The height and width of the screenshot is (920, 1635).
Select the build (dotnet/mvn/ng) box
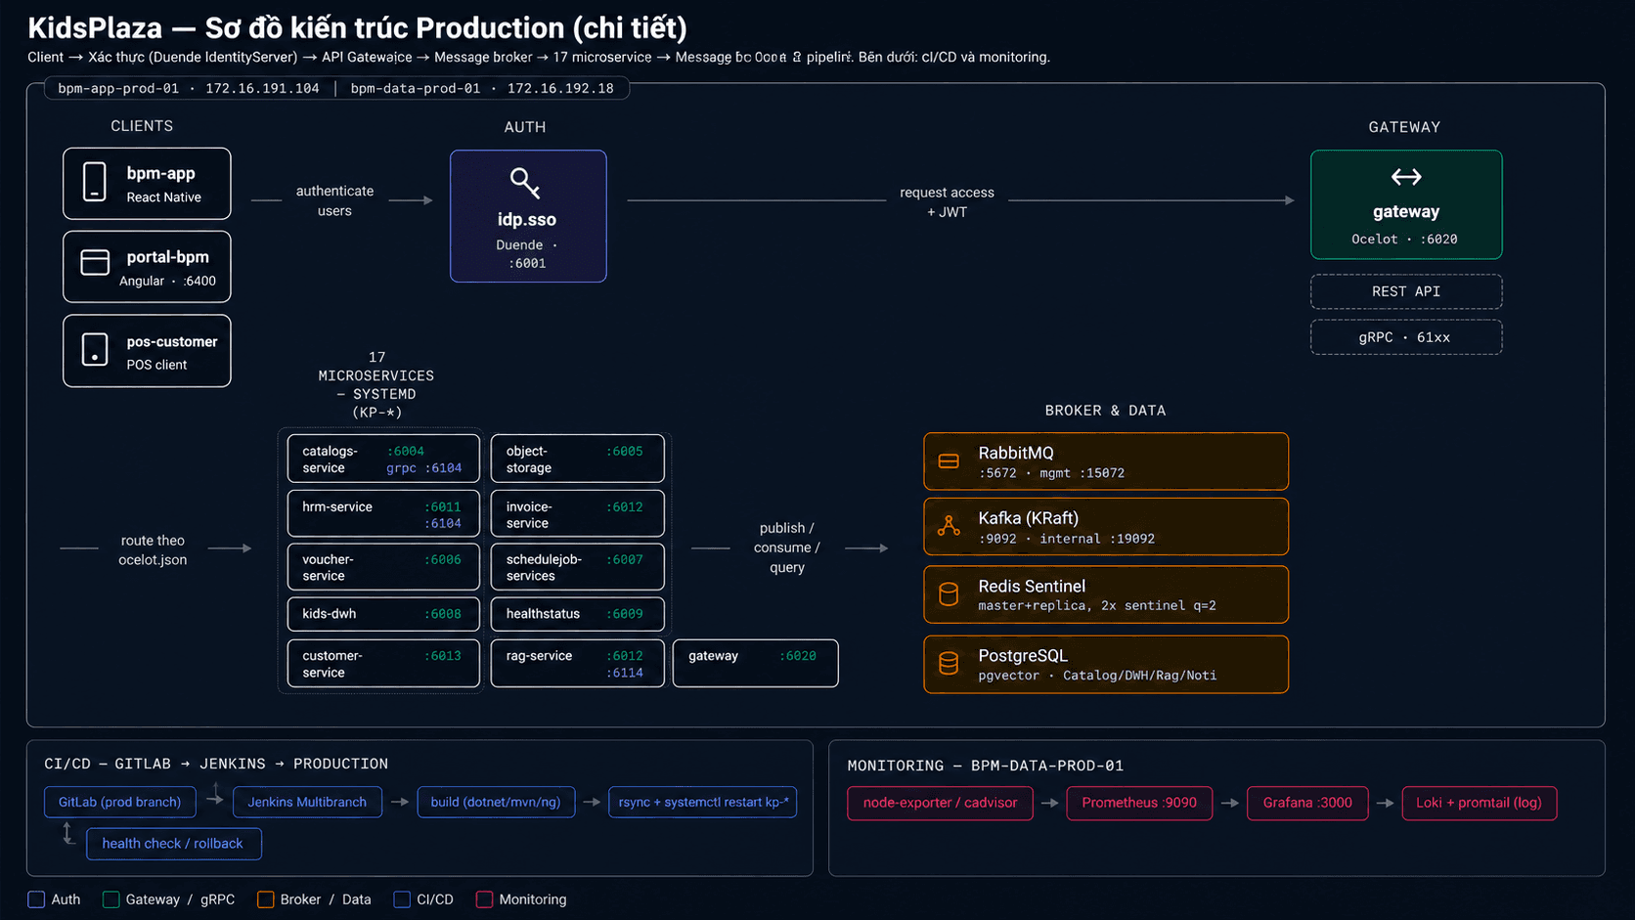pos(496,802)
